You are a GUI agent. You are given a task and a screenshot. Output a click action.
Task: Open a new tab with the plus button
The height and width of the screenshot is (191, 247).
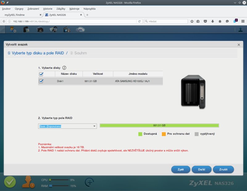pyautogui.click(x=87, y=15)
